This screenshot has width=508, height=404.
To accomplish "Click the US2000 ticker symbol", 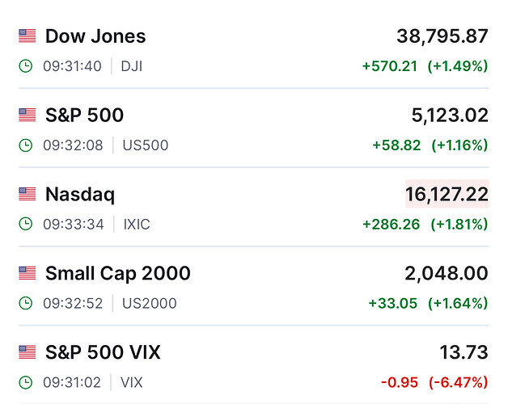I will [x=149, y=304].
